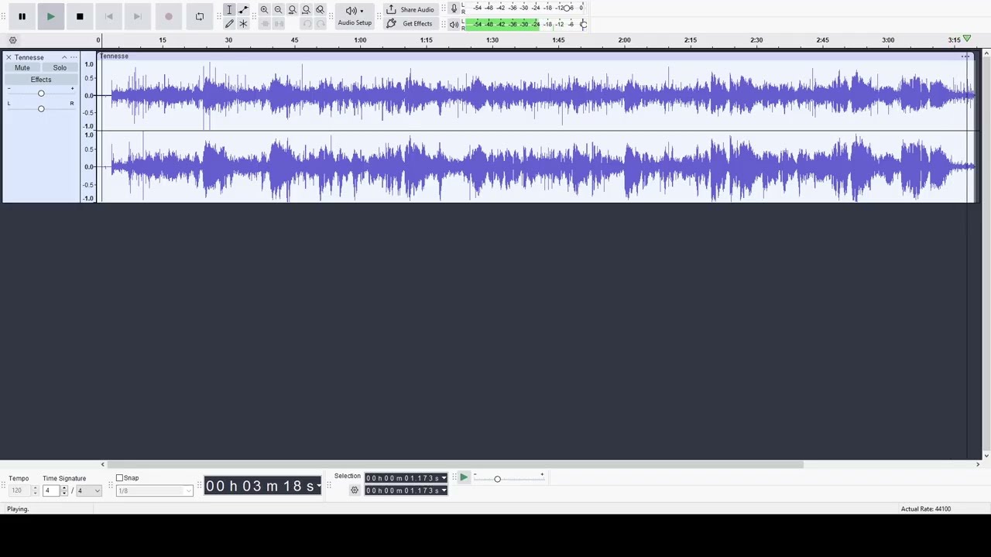Open the clip menu dots at clip's right edge
Screen dimensions: 991x557
tap(965, 56)
